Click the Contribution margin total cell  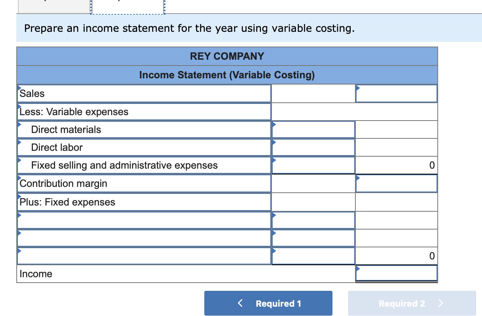pyautogui.click(x=396, y=183)
